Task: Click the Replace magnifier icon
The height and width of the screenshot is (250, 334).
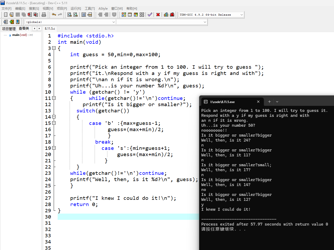Action: 76,15
